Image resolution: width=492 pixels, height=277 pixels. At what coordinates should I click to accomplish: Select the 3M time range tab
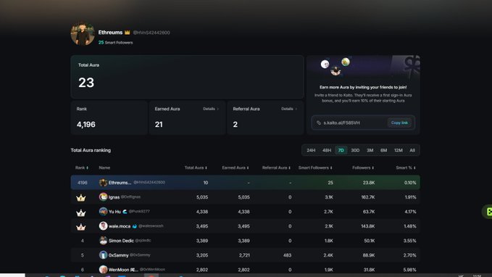click(370, 150)
